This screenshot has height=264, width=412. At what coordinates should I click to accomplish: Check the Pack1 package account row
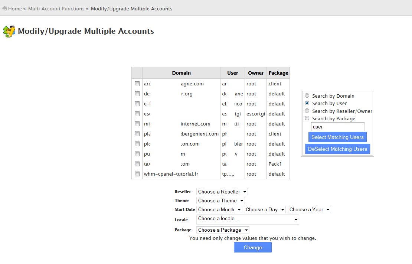pyautogui.click(x=137, y=164)
